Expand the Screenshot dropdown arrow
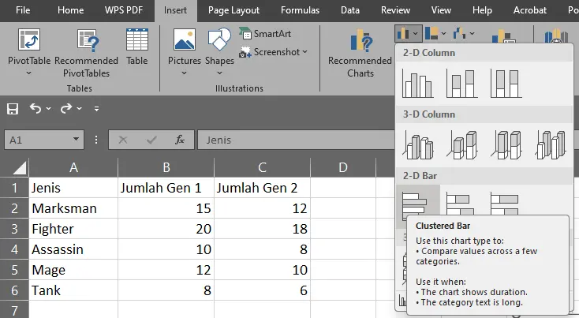The width and height of the screenshot is (579, 318). 304,52
